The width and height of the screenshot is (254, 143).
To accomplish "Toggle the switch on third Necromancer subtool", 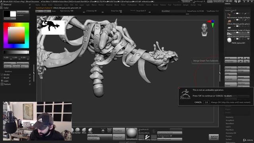I will pyautogui.click(x=237, y=26).
